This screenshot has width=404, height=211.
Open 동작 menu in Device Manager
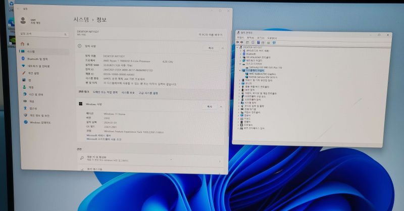pyautogui.click(x=250, y=38)
